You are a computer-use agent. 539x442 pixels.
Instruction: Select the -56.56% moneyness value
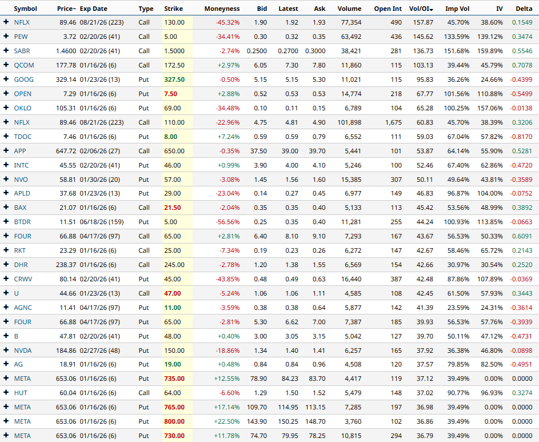coord(227,222)
